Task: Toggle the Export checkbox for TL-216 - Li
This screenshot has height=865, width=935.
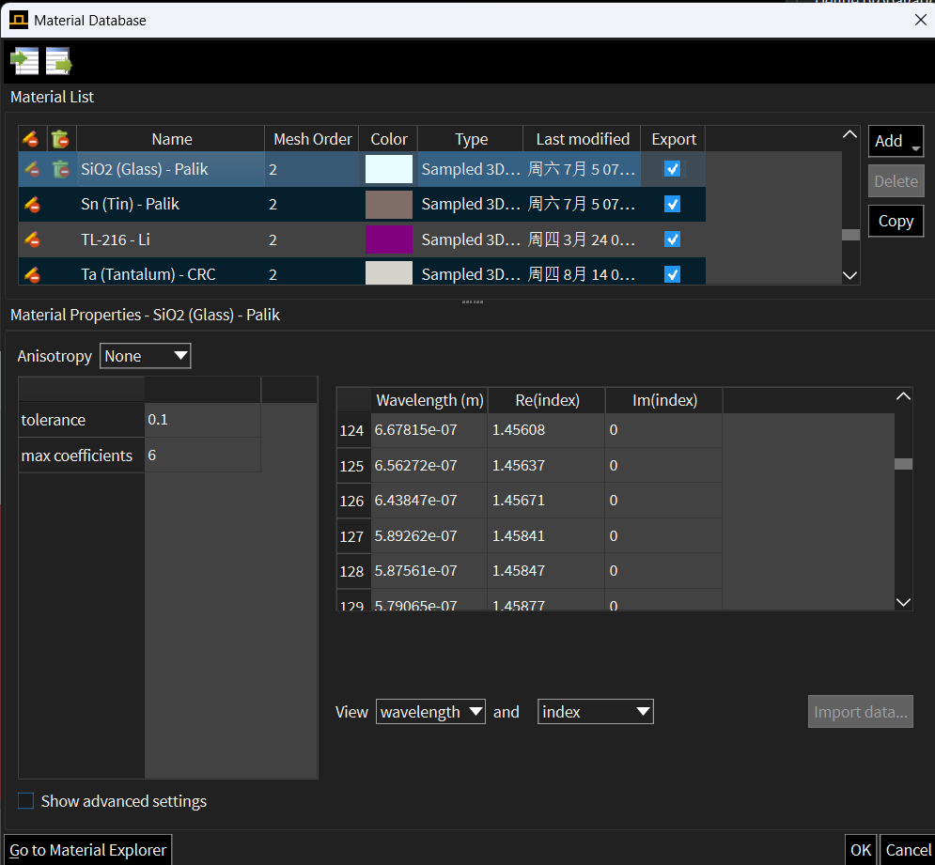Action: (x=672, y=239)
